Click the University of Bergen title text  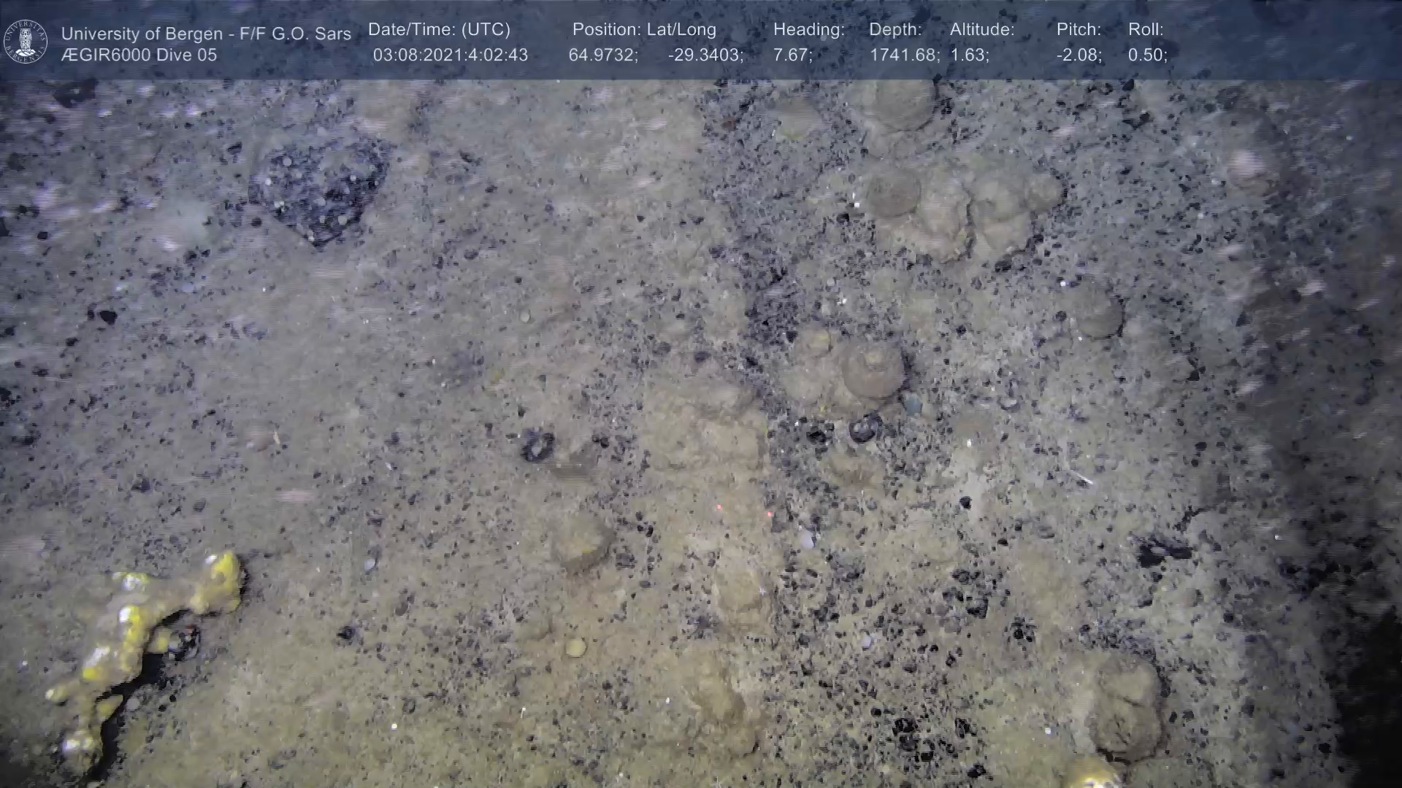pos(206,34)
